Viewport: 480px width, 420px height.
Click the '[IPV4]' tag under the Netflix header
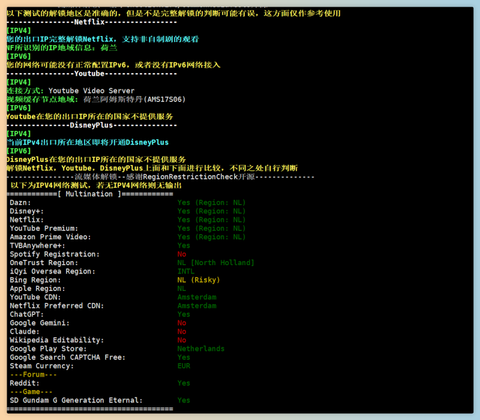point(19,31)
